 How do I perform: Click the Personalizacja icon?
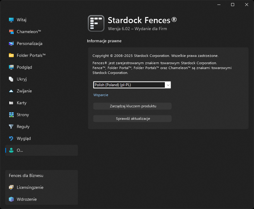11,44
